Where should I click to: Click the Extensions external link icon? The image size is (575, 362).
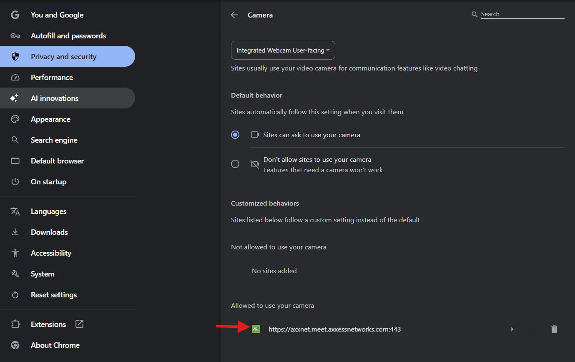(79, 324)
